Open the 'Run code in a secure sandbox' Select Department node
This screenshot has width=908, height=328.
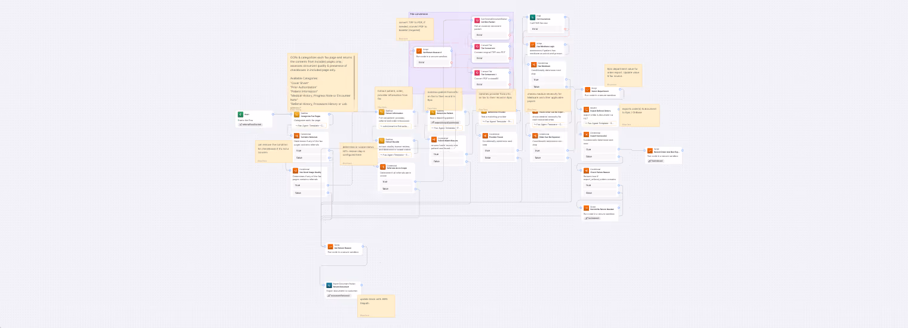coord(603,92)
